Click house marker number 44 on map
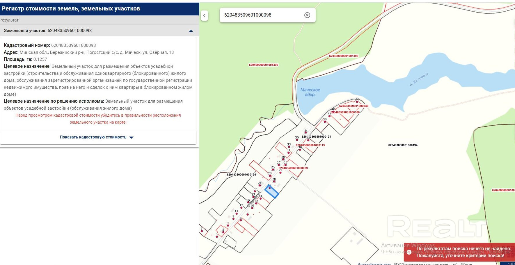The width and height of the screenshot is (515, 265). [x=357, y=102]
